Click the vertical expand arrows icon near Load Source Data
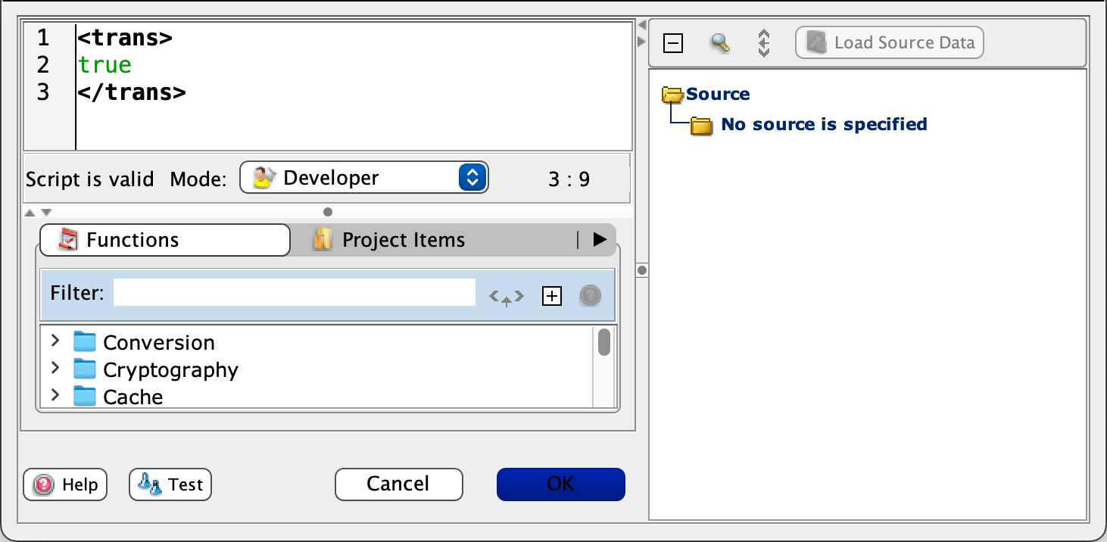This screenshot has height=542, width=1107. (x=764, y=42)
